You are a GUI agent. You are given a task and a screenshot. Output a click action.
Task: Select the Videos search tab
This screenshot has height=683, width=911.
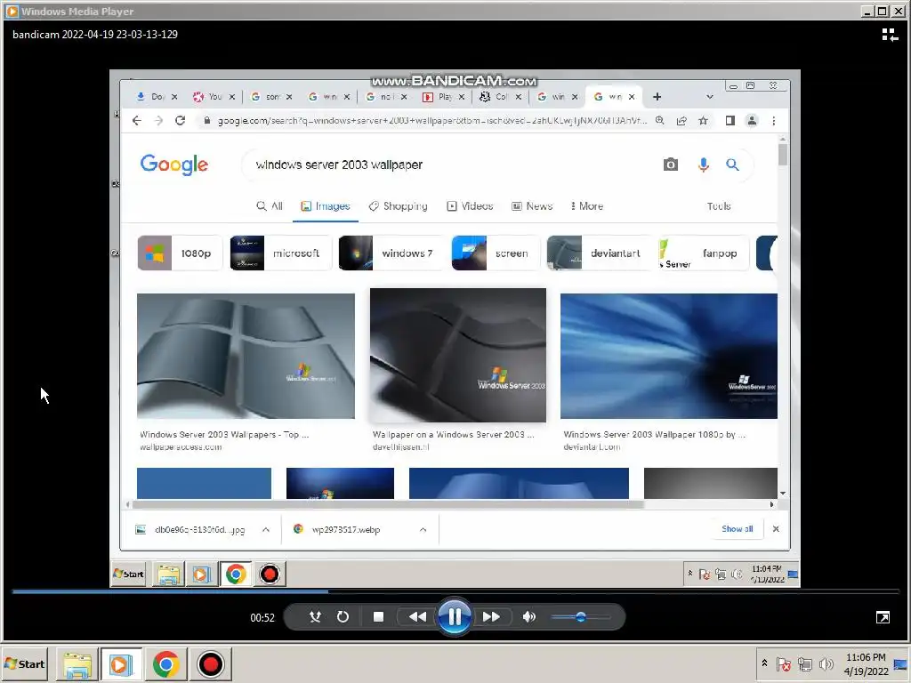coord(470,206)
